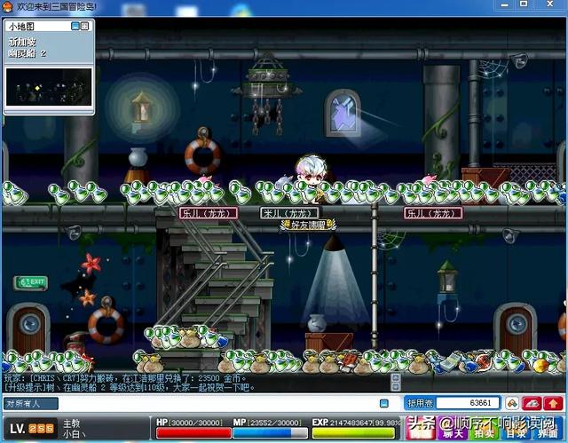568x443 pixels.
Task: Click the 好友邀请 title badge under the character
Action: [308, 225]
